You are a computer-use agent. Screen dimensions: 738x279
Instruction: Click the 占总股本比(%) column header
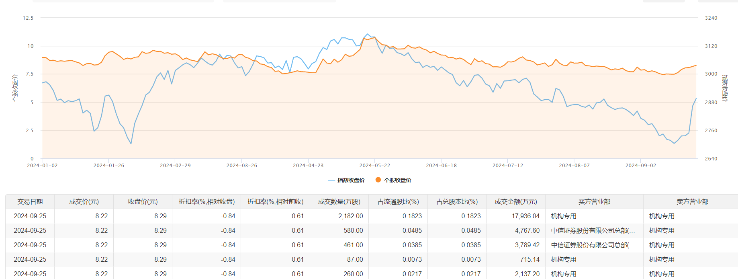click(457, 202)
